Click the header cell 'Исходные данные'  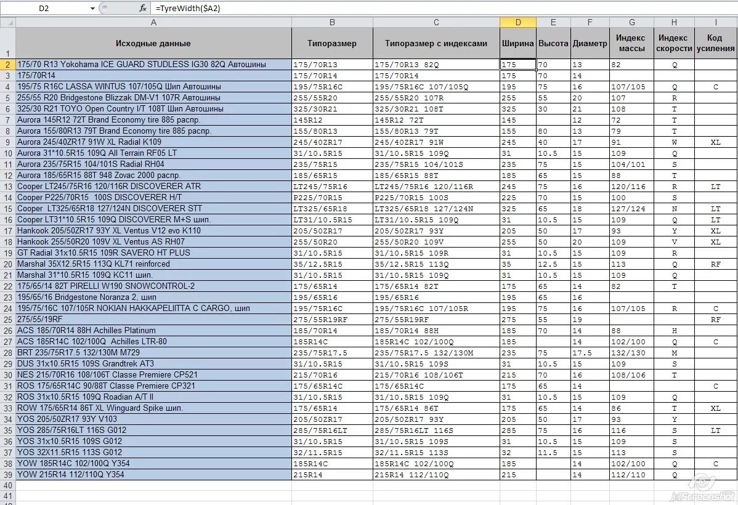pos(153,43)
